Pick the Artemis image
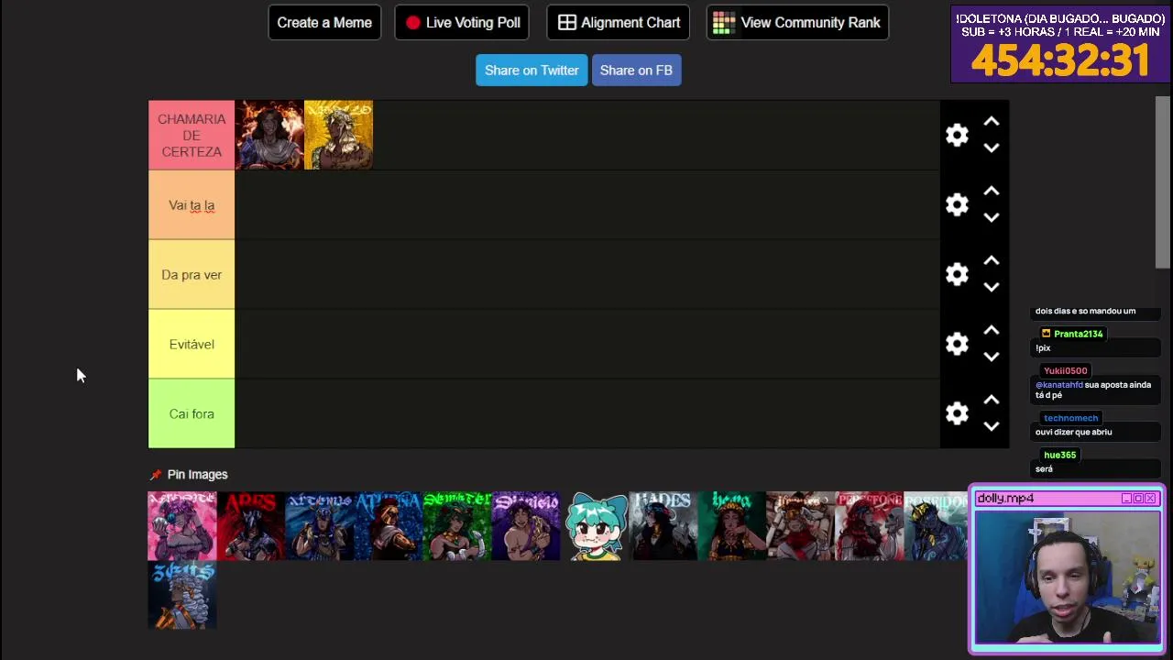Image resolution: width=1173 pixels, height=660 pixels. coord(320,525)
